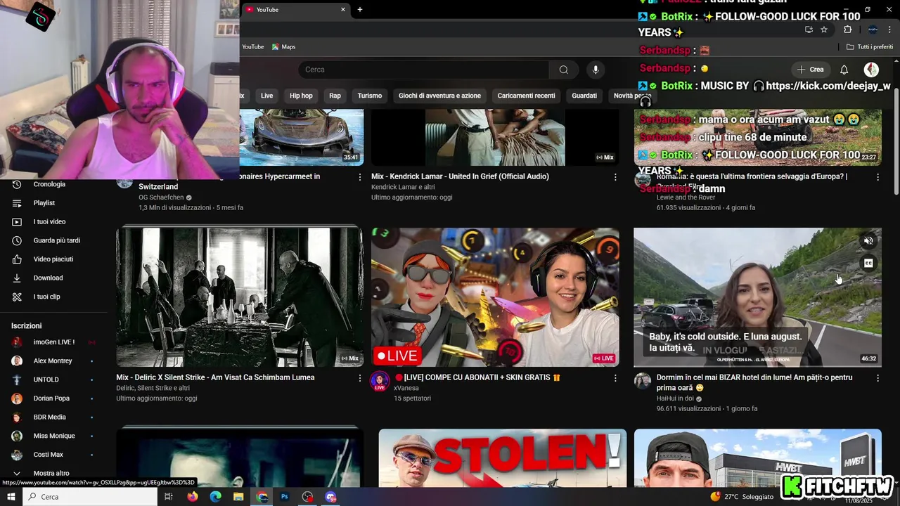Viewport: 900px width, 506px height.
Task: Open the YouTube account avatar menu
Action: point(871,70)
